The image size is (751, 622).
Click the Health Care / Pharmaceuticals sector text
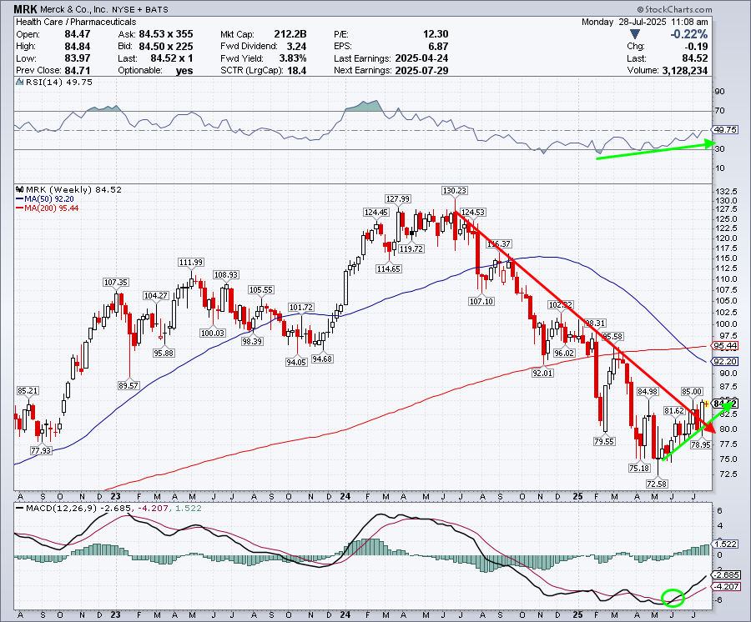(x=76, y=22)
